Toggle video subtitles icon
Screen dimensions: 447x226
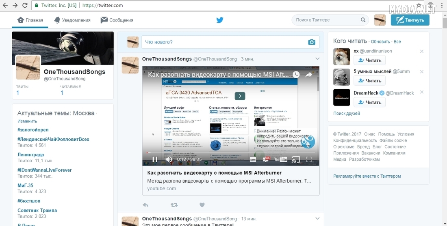pos(253,159)
